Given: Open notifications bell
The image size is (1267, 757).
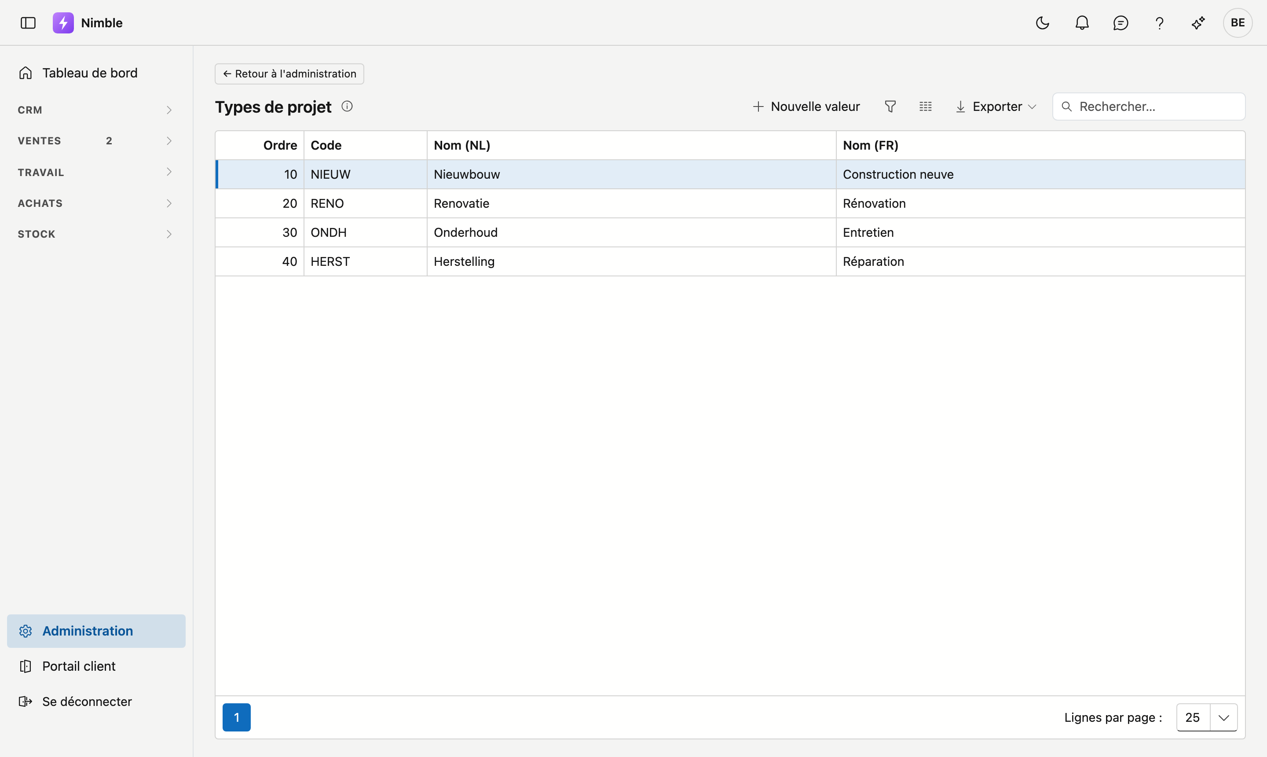Looking at the screenshot, I should (x=1082, y=23).
